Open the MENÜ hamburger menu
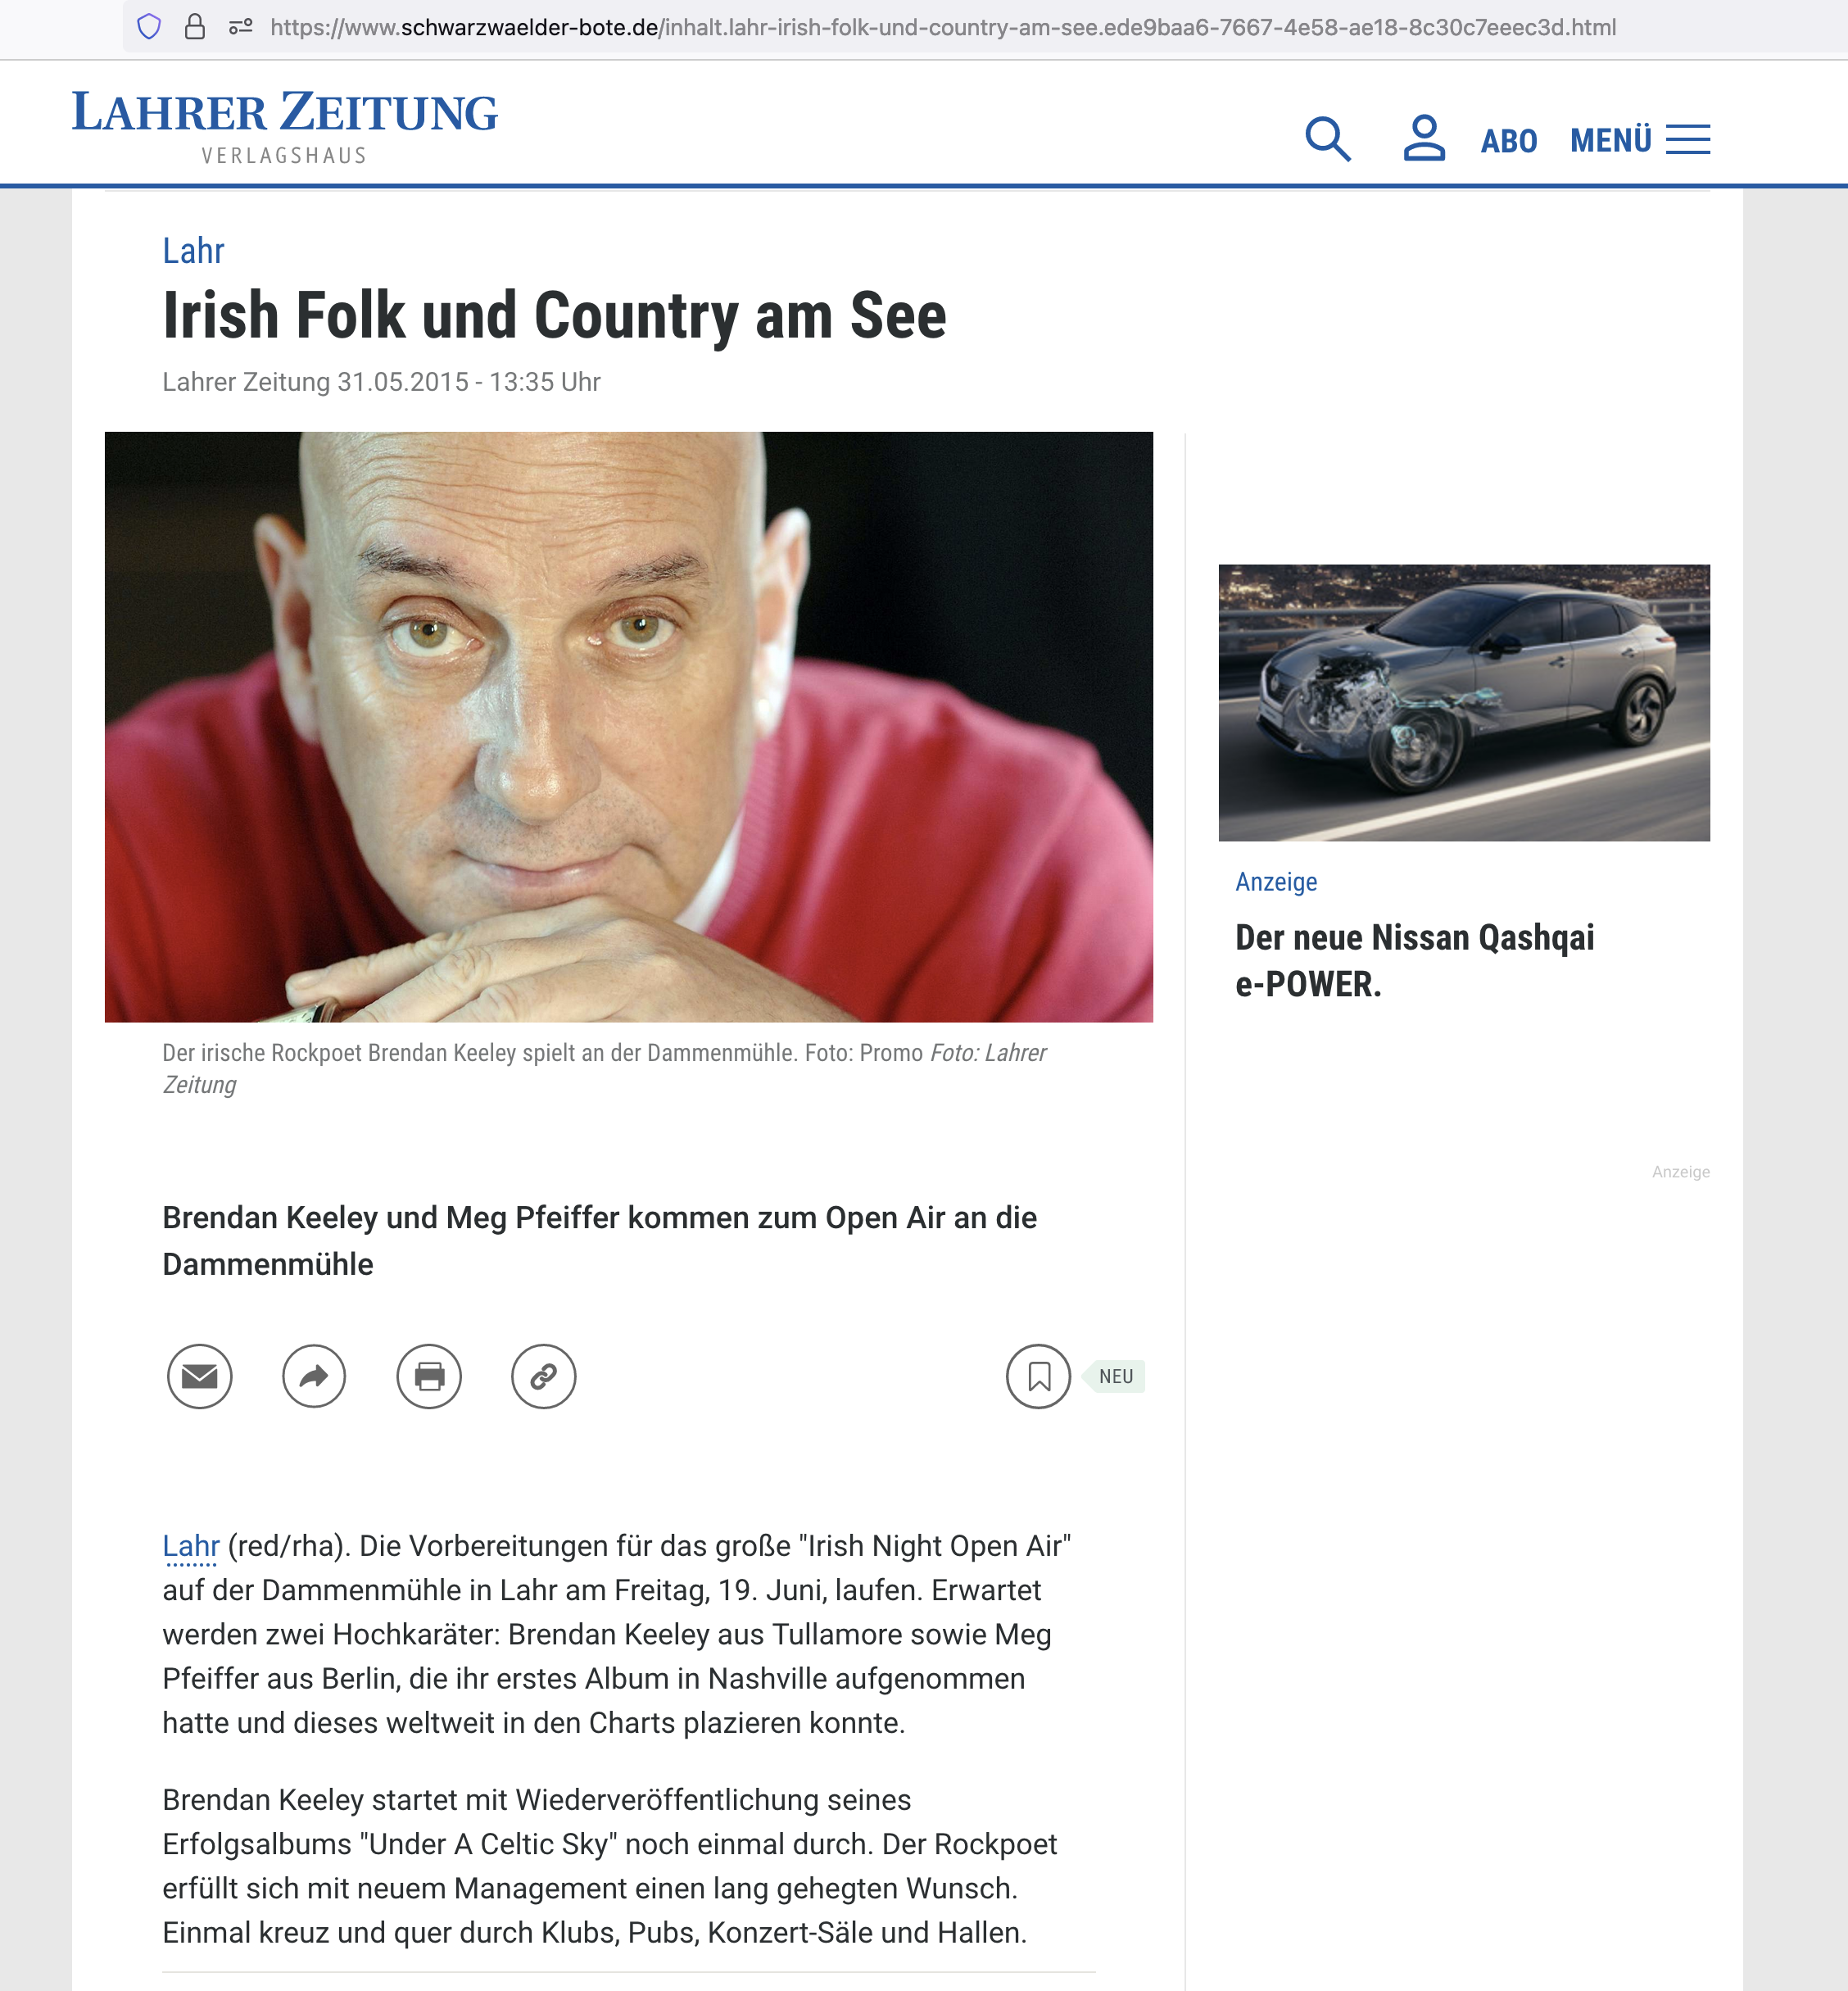The width and height of the screenshot is (1848, 1991). click(x=1639, y=140)
